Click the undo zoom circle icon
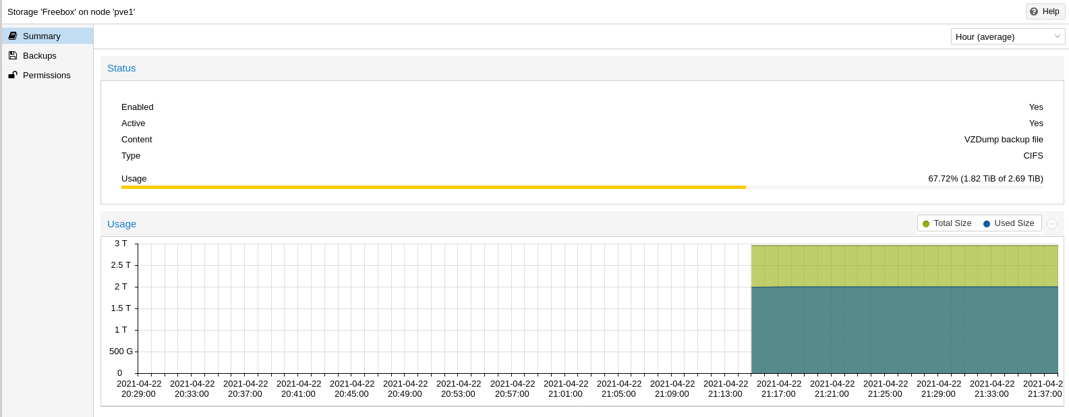The height and width of the screenshot is (417, 1069). coord(1052,224)
